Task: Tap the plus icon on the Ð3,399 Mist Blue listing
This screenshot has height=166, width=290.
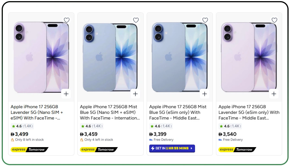Action: tap(205, 94)
